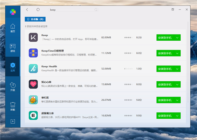This screenshot has width=197, height=140.
Task: Click the colorful app logo in sidebar
Action: [12, 12]
